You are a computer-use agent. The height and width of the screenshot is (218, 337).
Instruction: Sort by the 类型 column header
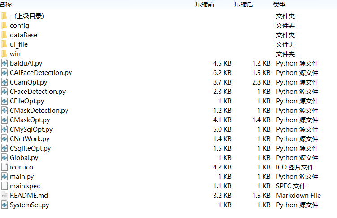pyautogui.click(x=280, y=4)
